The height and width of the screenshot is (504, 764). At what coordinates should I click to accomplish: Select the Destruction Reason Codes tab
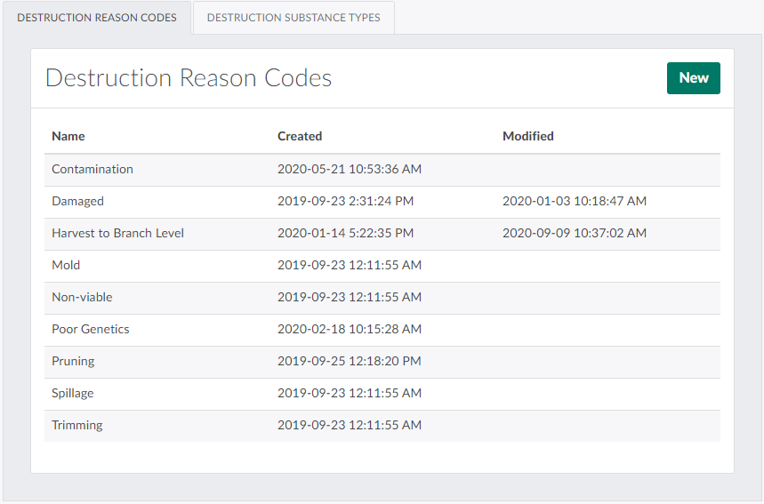point(96,18)
